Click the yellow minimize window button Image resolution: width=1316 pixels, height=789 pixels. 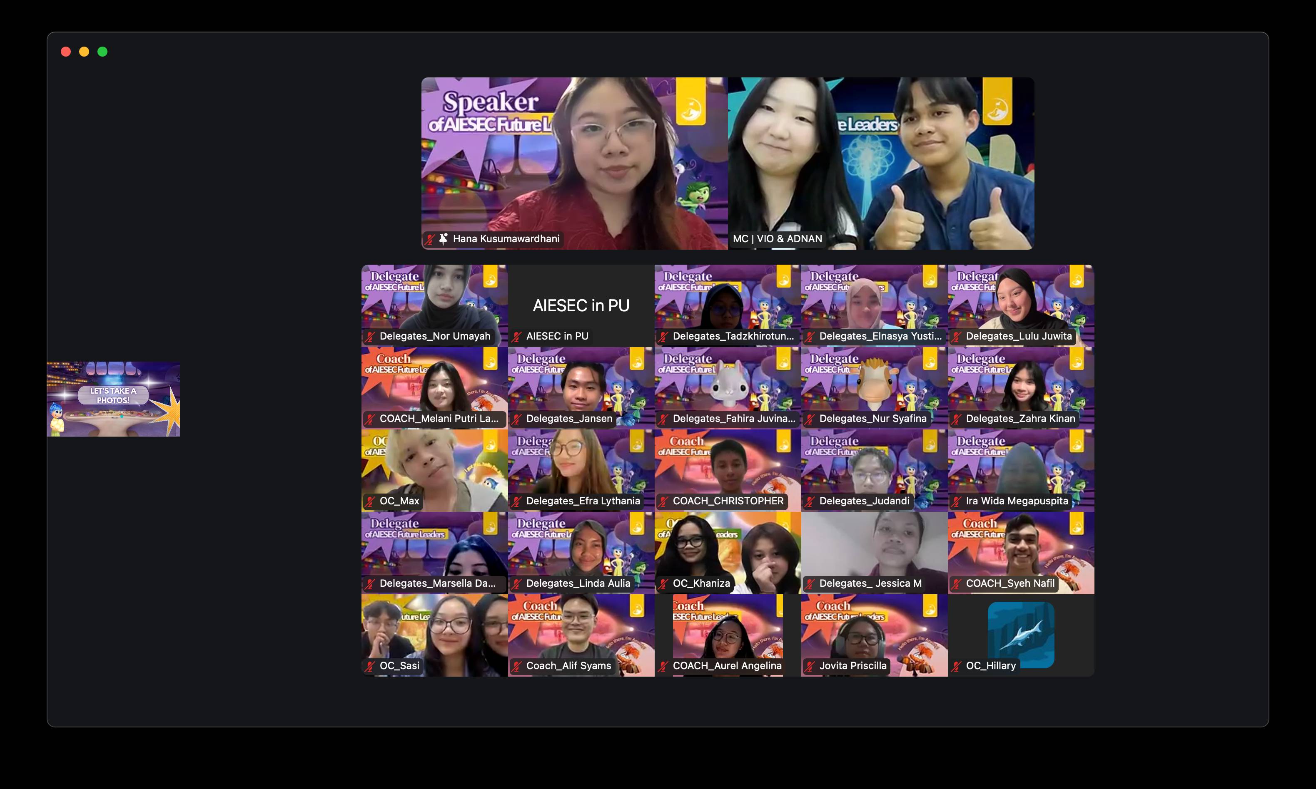click(x=84, y=52)
